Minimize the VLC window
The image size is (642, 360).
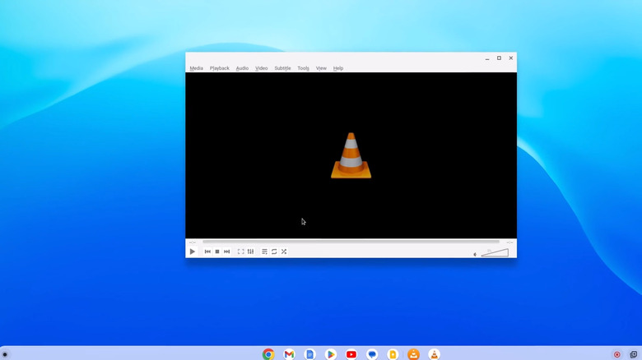pos(487,58)
